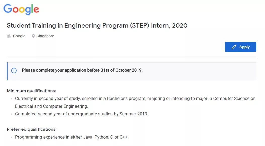The height and width of the screenshot is (146, 265).
Task: Click the company building icon
Action: (9, 36)
